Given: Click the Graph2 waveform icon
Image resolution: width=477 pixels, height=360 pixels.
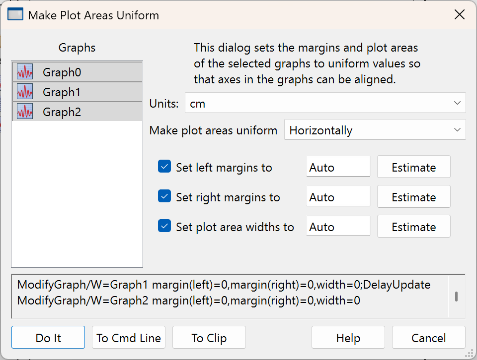Looking at the screenshot, I should tap(25, 112).
